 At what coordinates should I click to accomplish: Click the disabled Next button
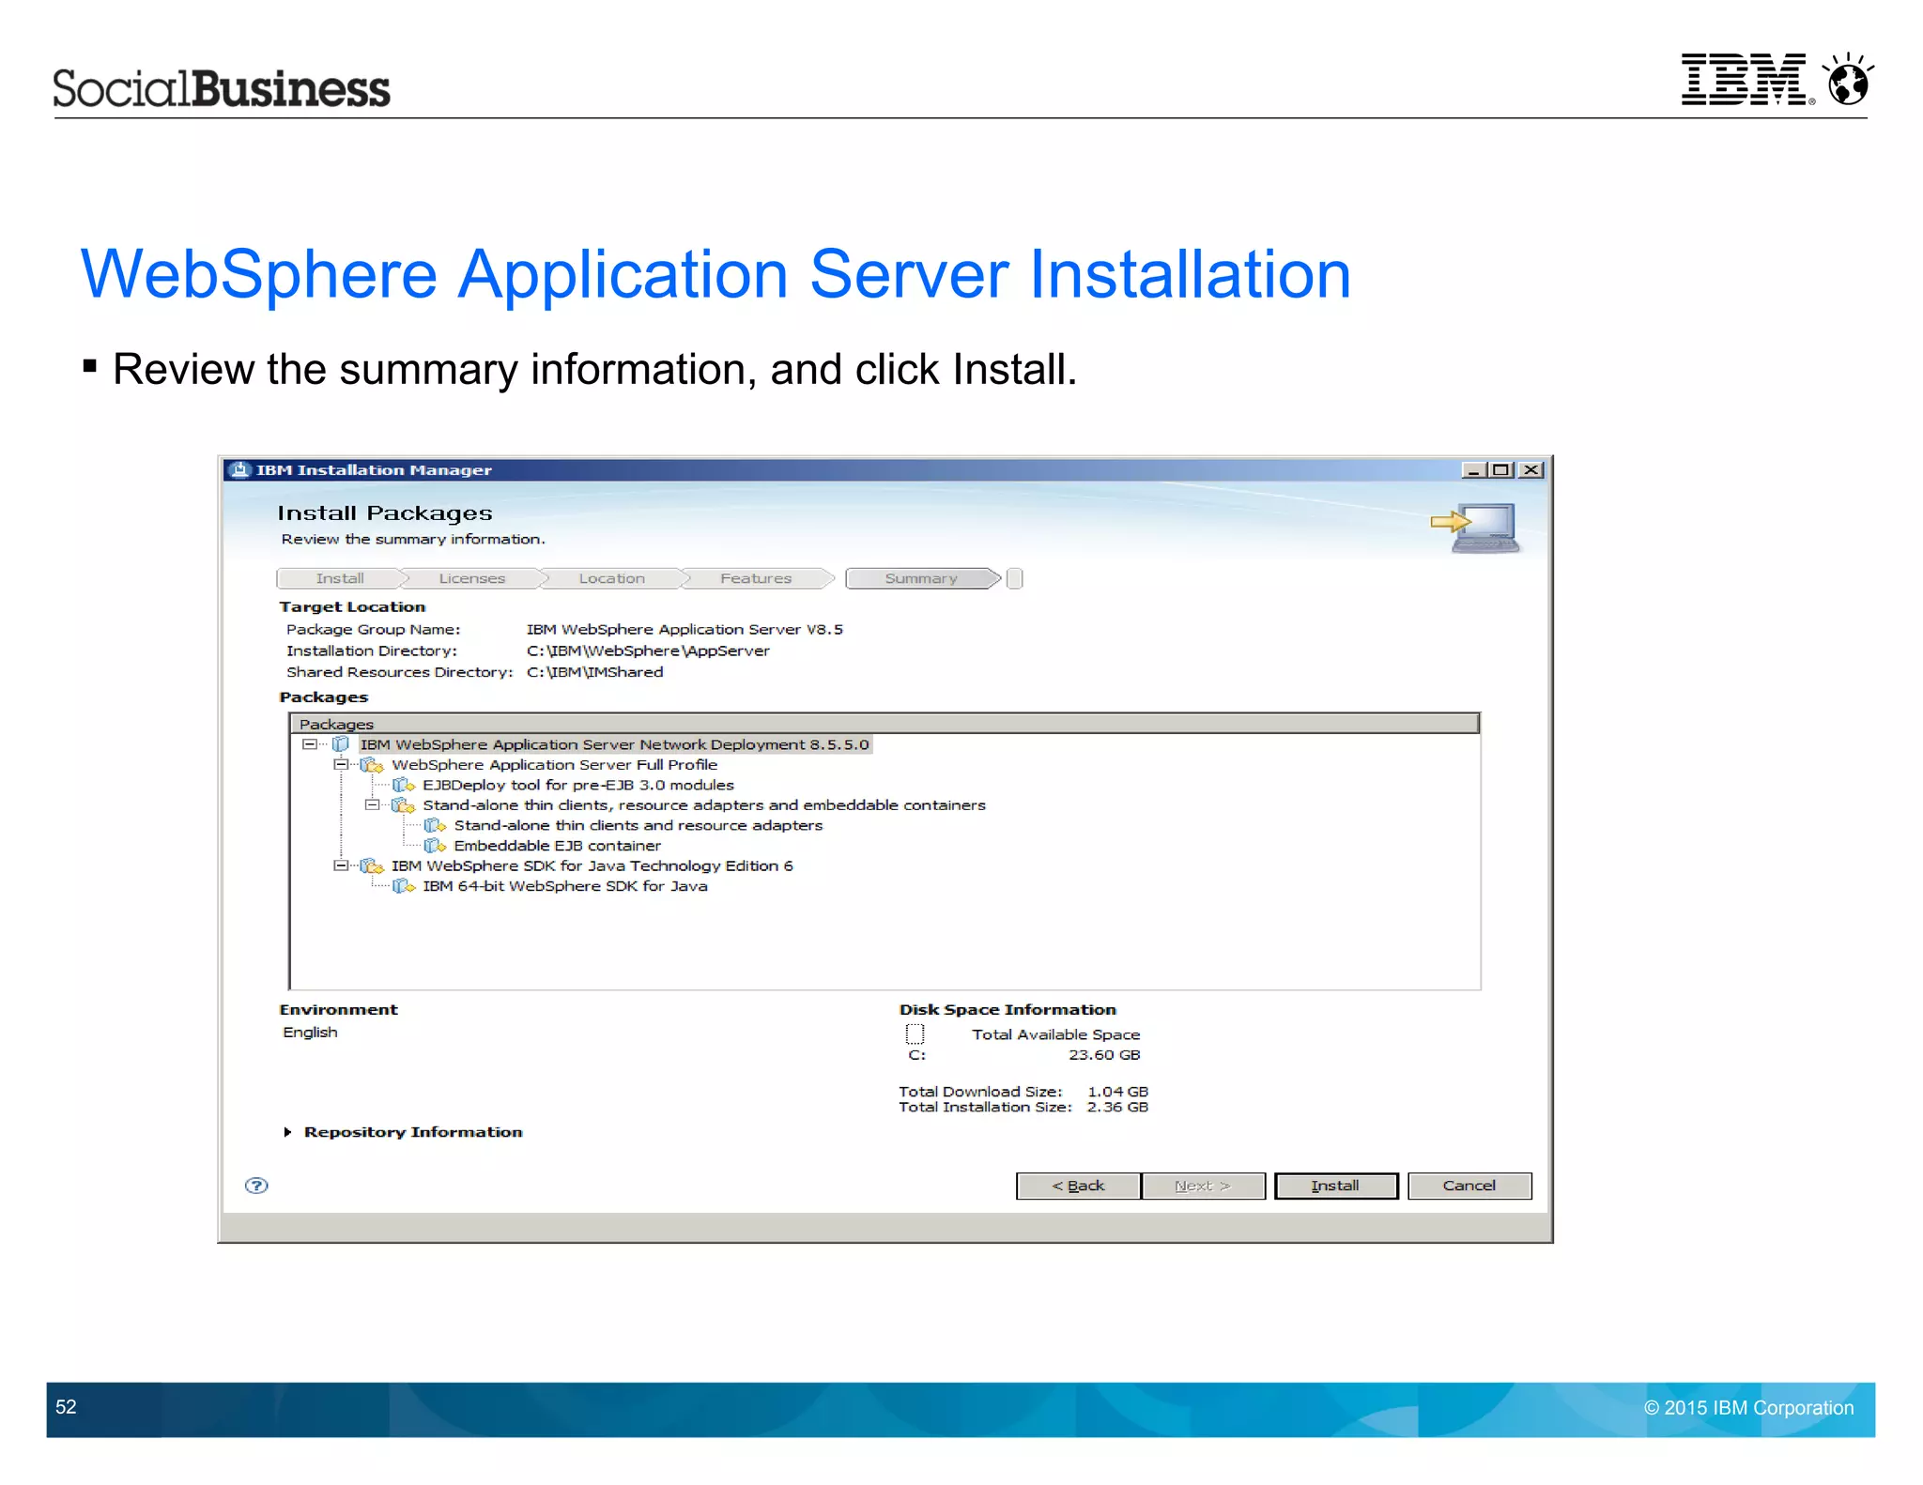(x=1203, y=1186)
